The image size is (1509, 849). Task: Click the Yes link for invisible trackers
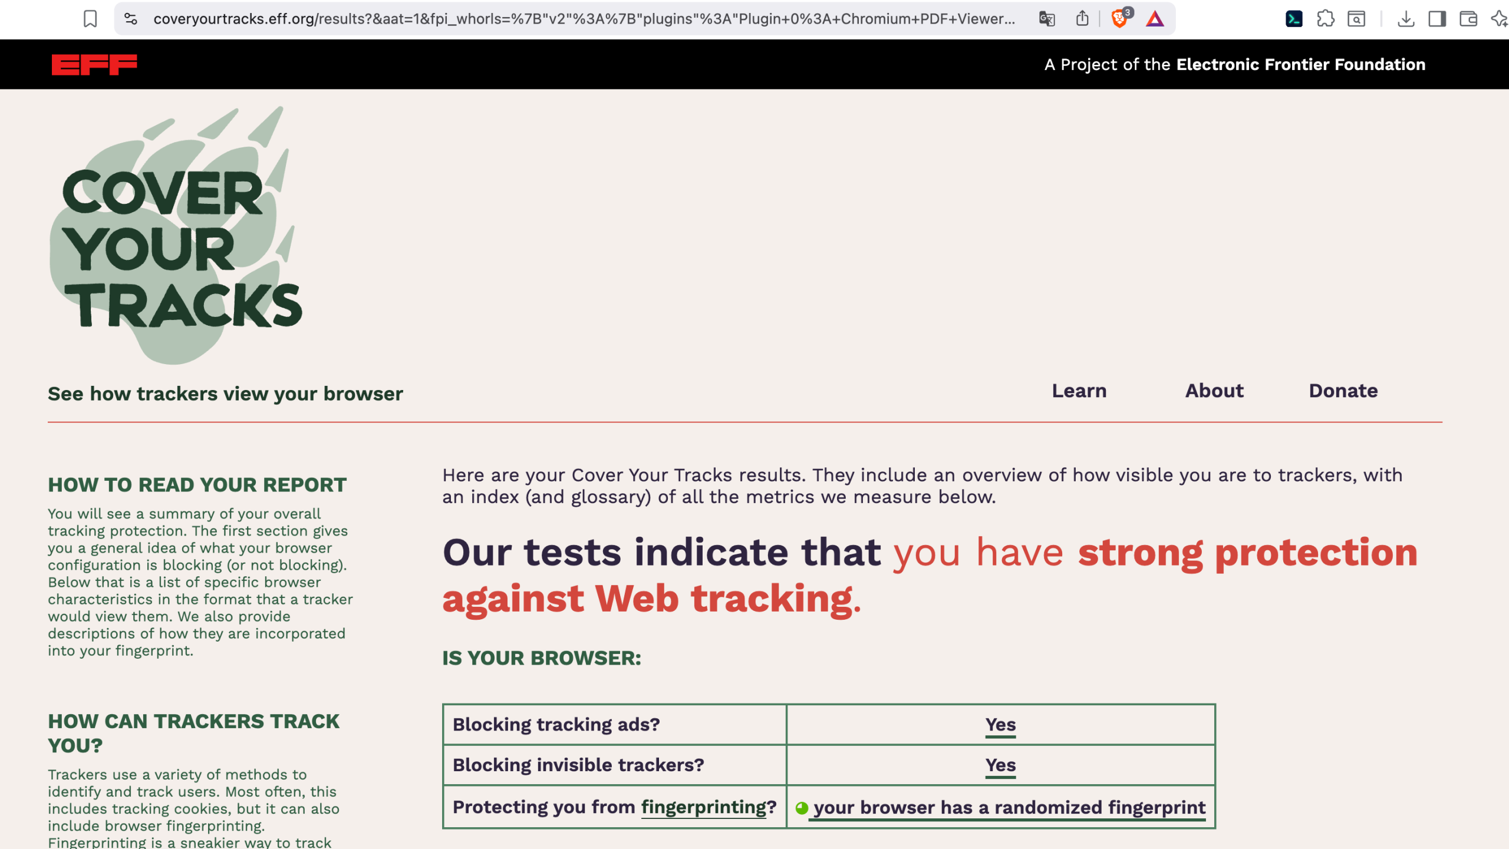[1001, 765]
